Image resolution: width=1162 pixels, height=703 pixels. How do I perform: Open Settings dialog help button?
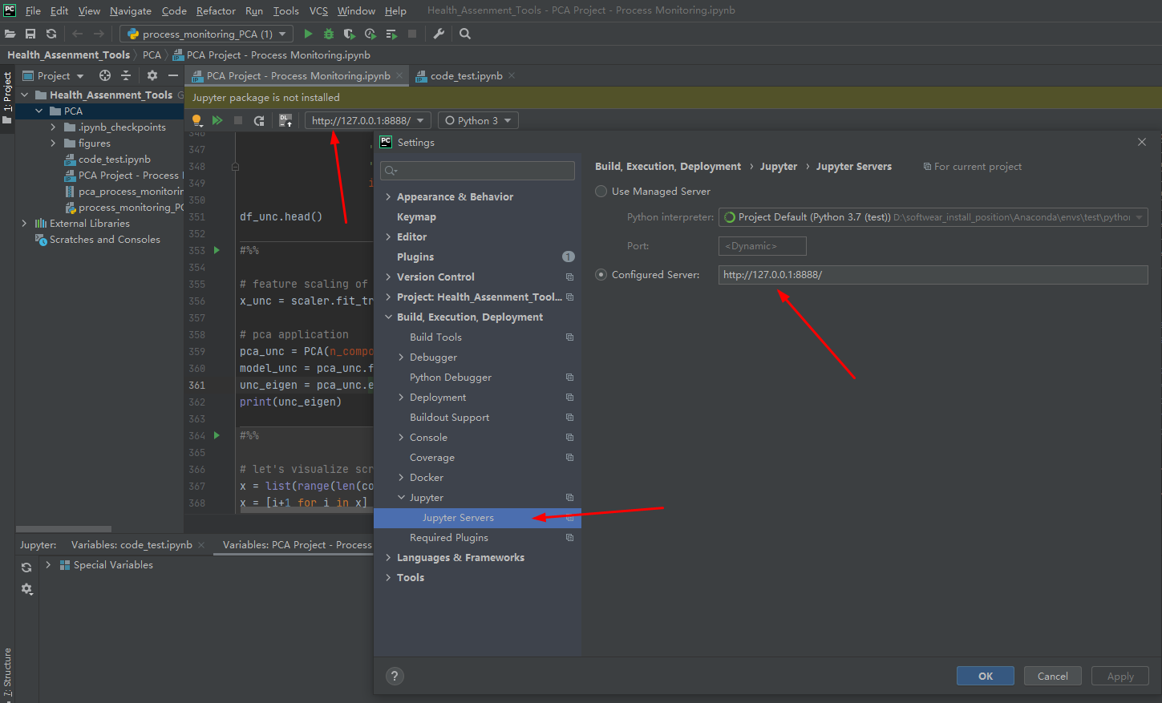point(395,676)
